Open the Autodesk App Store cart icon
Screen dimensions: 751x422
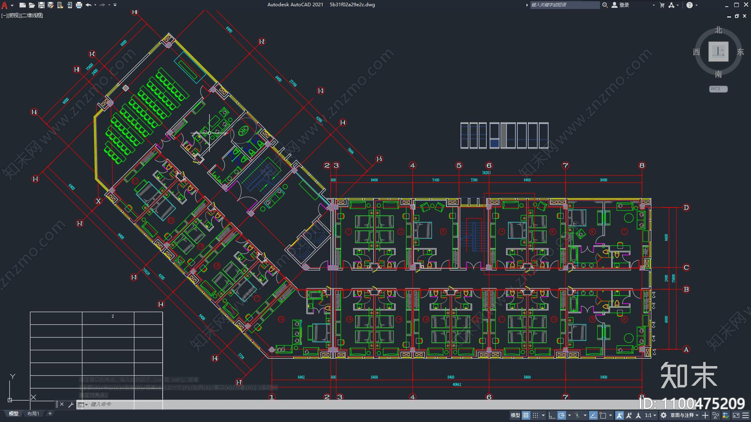point(662,5)
